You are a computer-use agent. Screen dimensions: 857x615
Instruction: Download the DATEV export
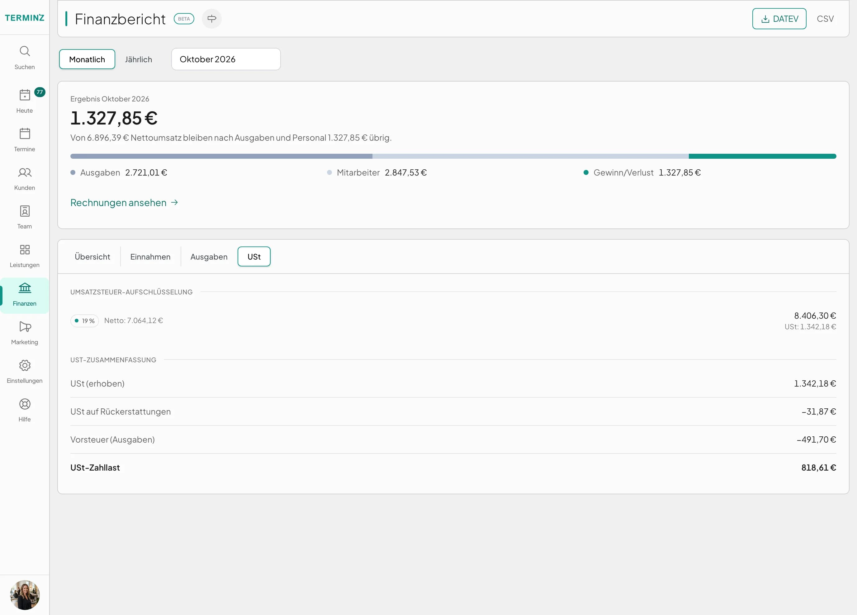pos(779,18)
